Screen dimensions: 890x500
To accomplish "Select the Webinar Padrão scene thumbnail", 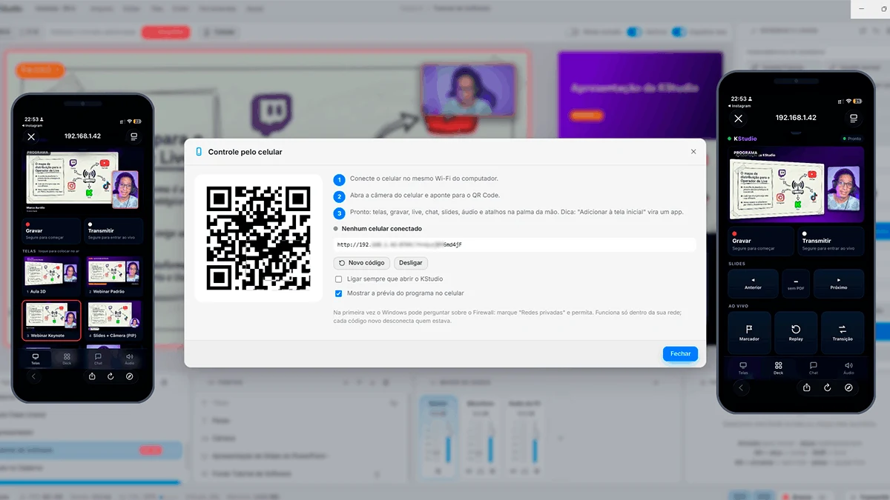I will point(114,276).
